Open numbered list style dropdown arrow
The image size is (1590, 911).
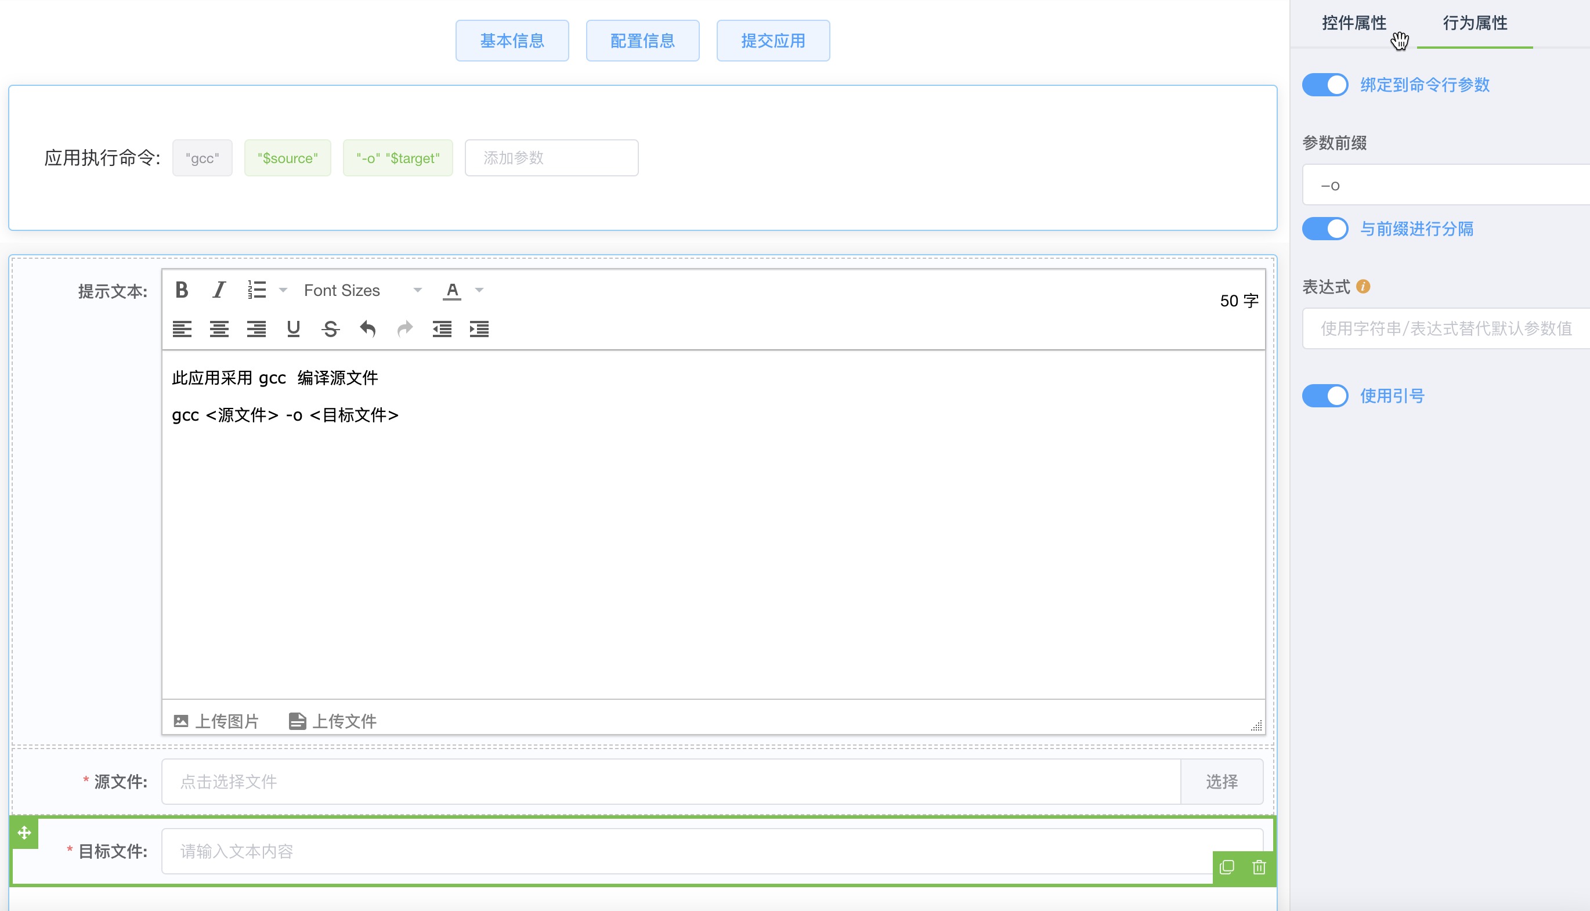click(x=283, y=290)
